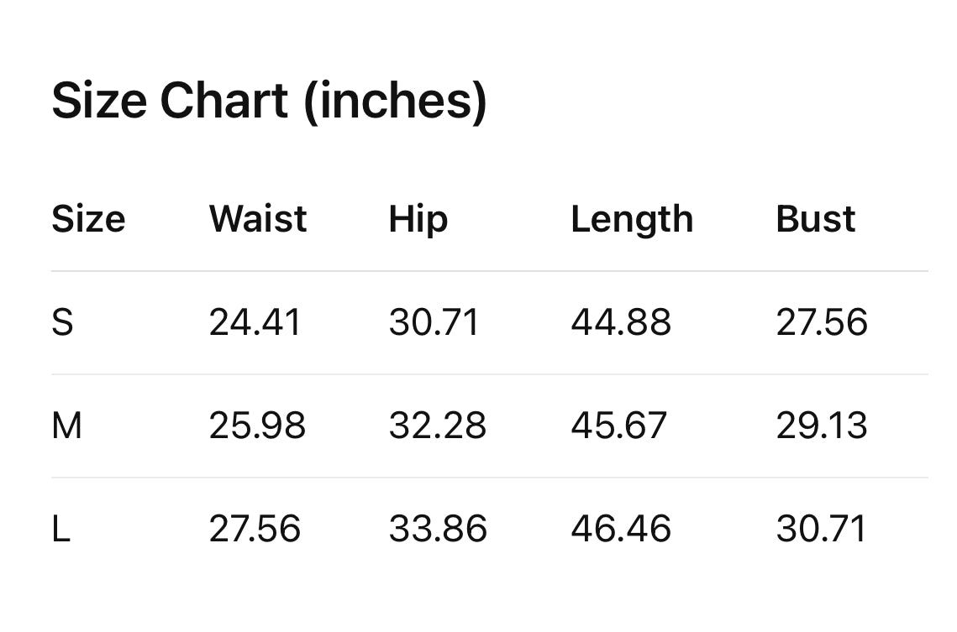Screen dimensions: 957x632
Task: Click the small length value 44.88
Action: click(x=621, y=322)
